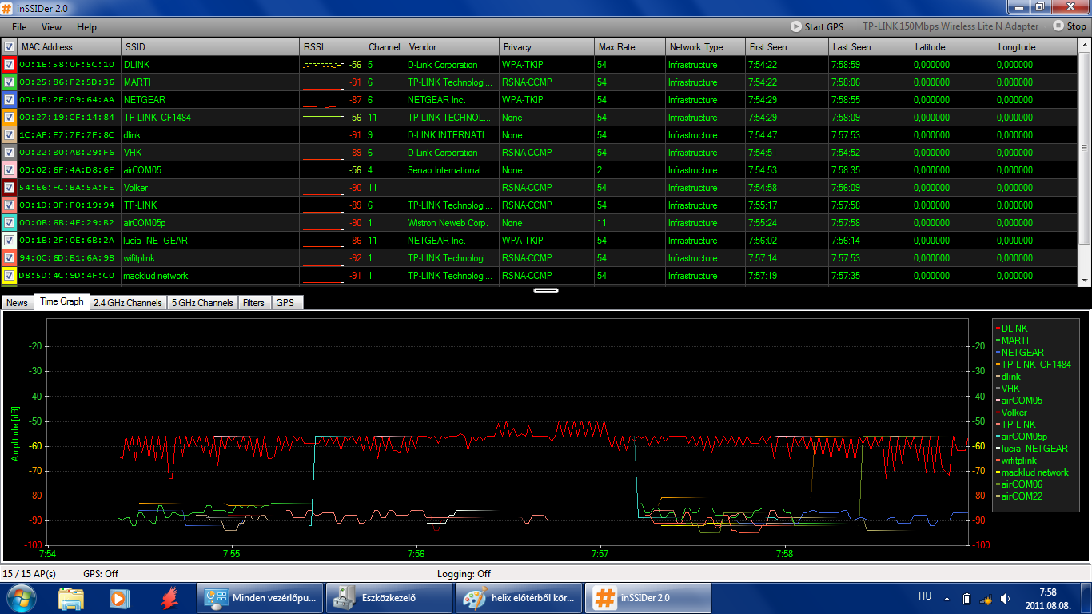The image size is (1092, 614).
Task: Toggle the macklud network checkbox
Action: [x=9, y=276]
